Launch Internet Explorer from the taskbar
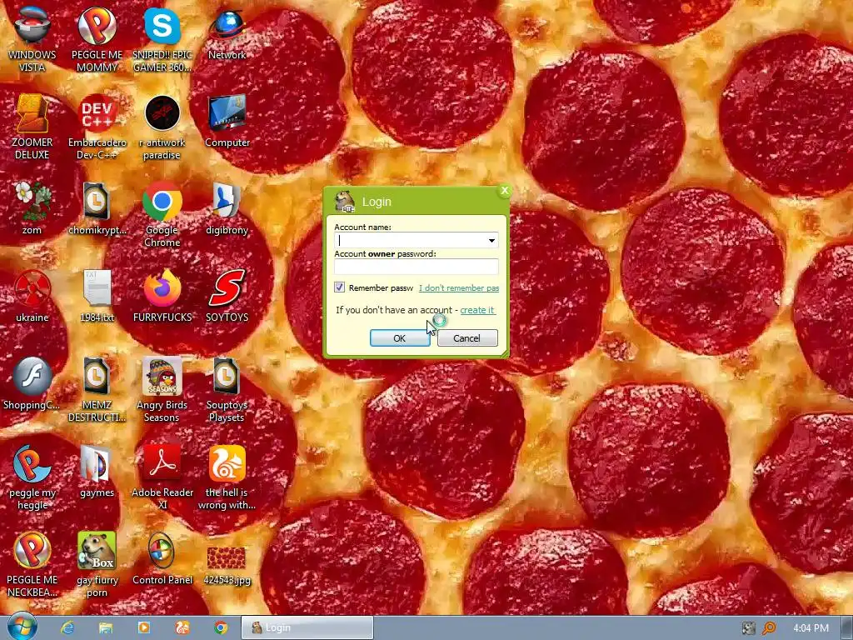853x640 pixels. click(x=67, y=627)
